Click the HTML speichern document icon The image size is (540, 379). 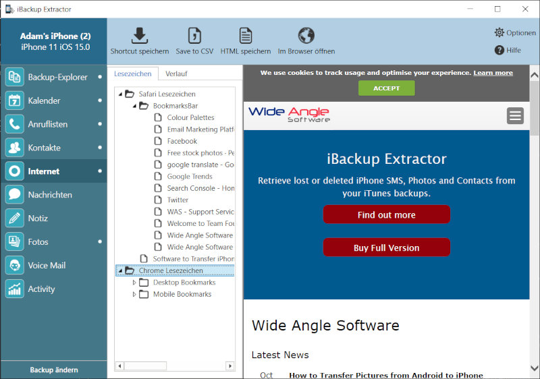246,36
